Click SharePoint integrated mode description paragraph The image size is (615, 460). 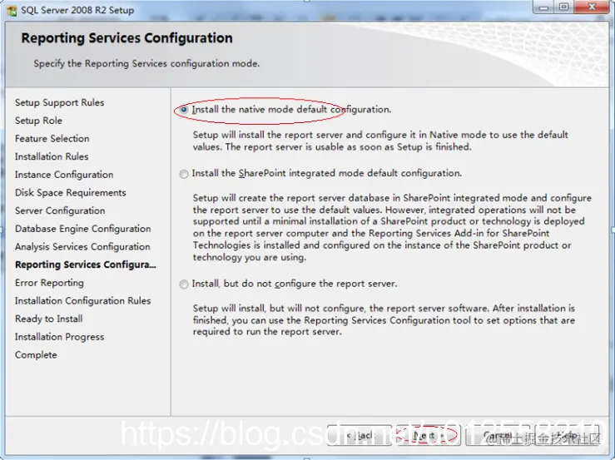(x=392, y=227)
